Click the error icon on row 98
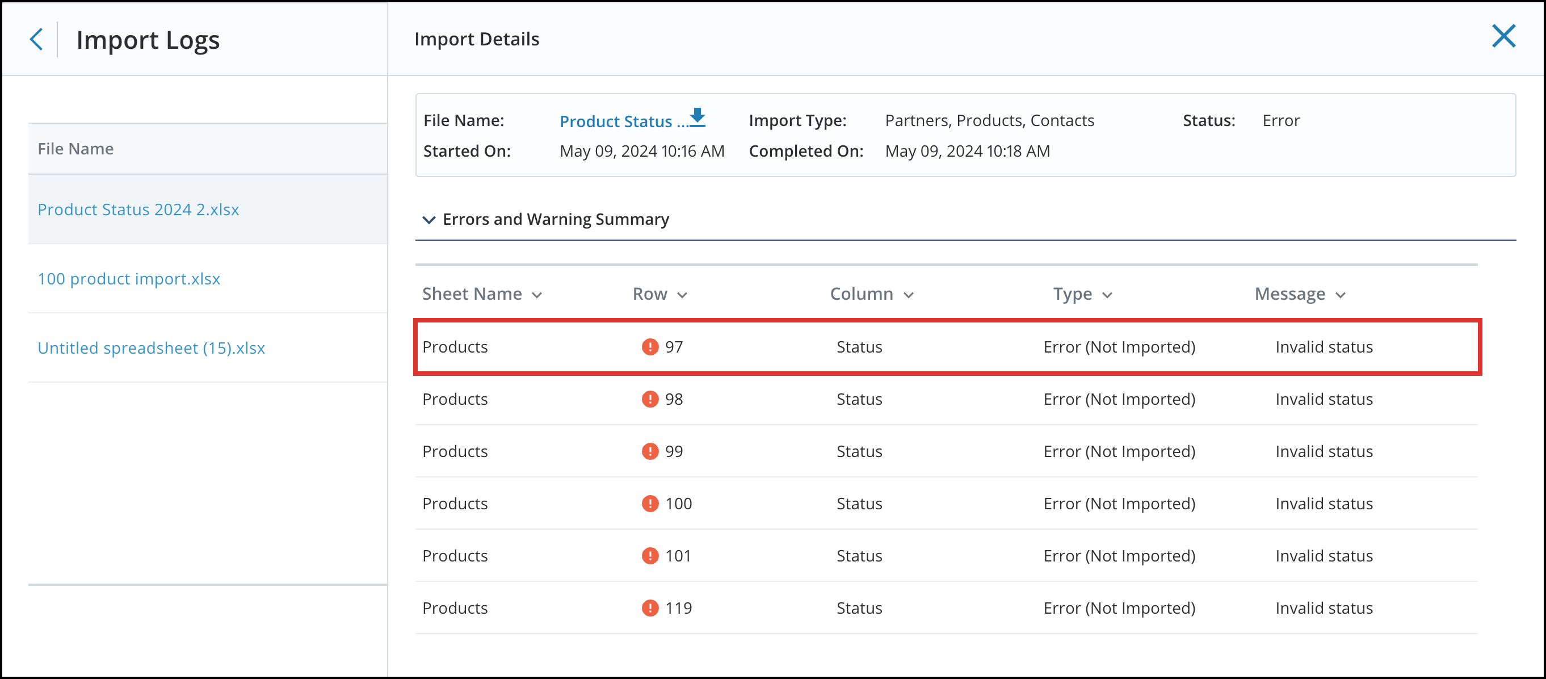The width and height of the screenshot is (1546, 679). click(650, 399)
